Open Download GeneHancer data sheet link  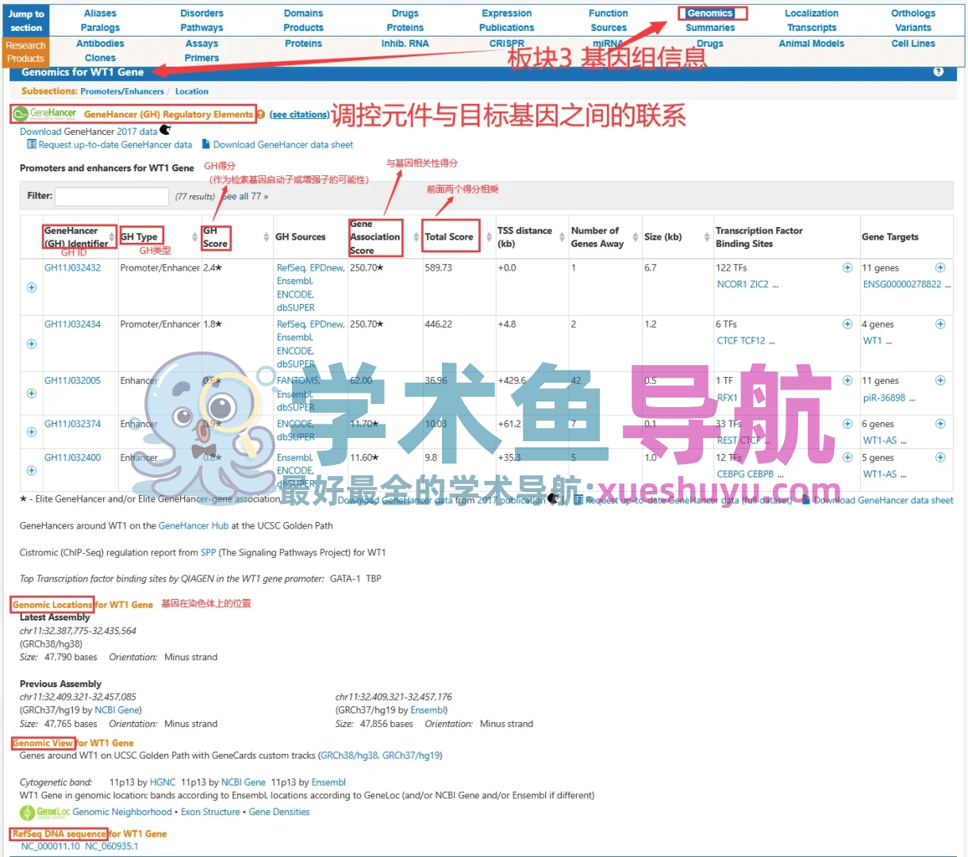click(x=282, y=145)
